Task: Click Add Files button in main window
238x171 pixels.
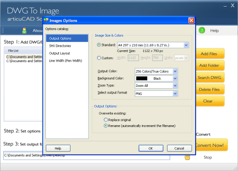Action: 210,54
